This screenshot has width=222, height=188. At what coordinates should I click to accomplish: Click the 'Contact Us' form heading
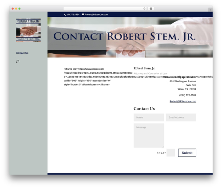tap(144, 108)
